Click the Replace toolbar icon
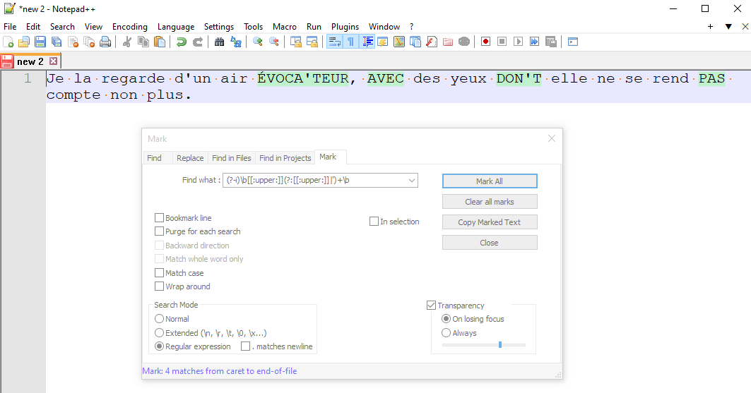This screenshot has width=751, height=393. pos(236,42)
